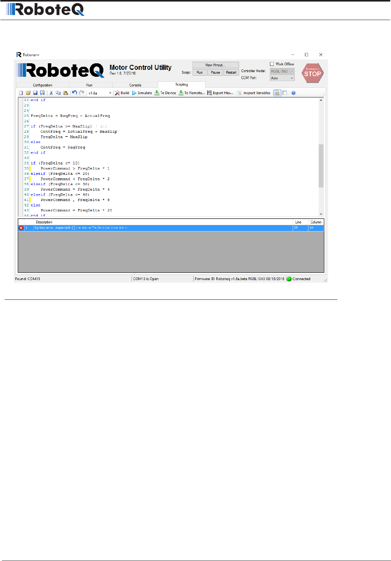Pause the script
This screenshot has height=561, width=391.
click(216, 73)
